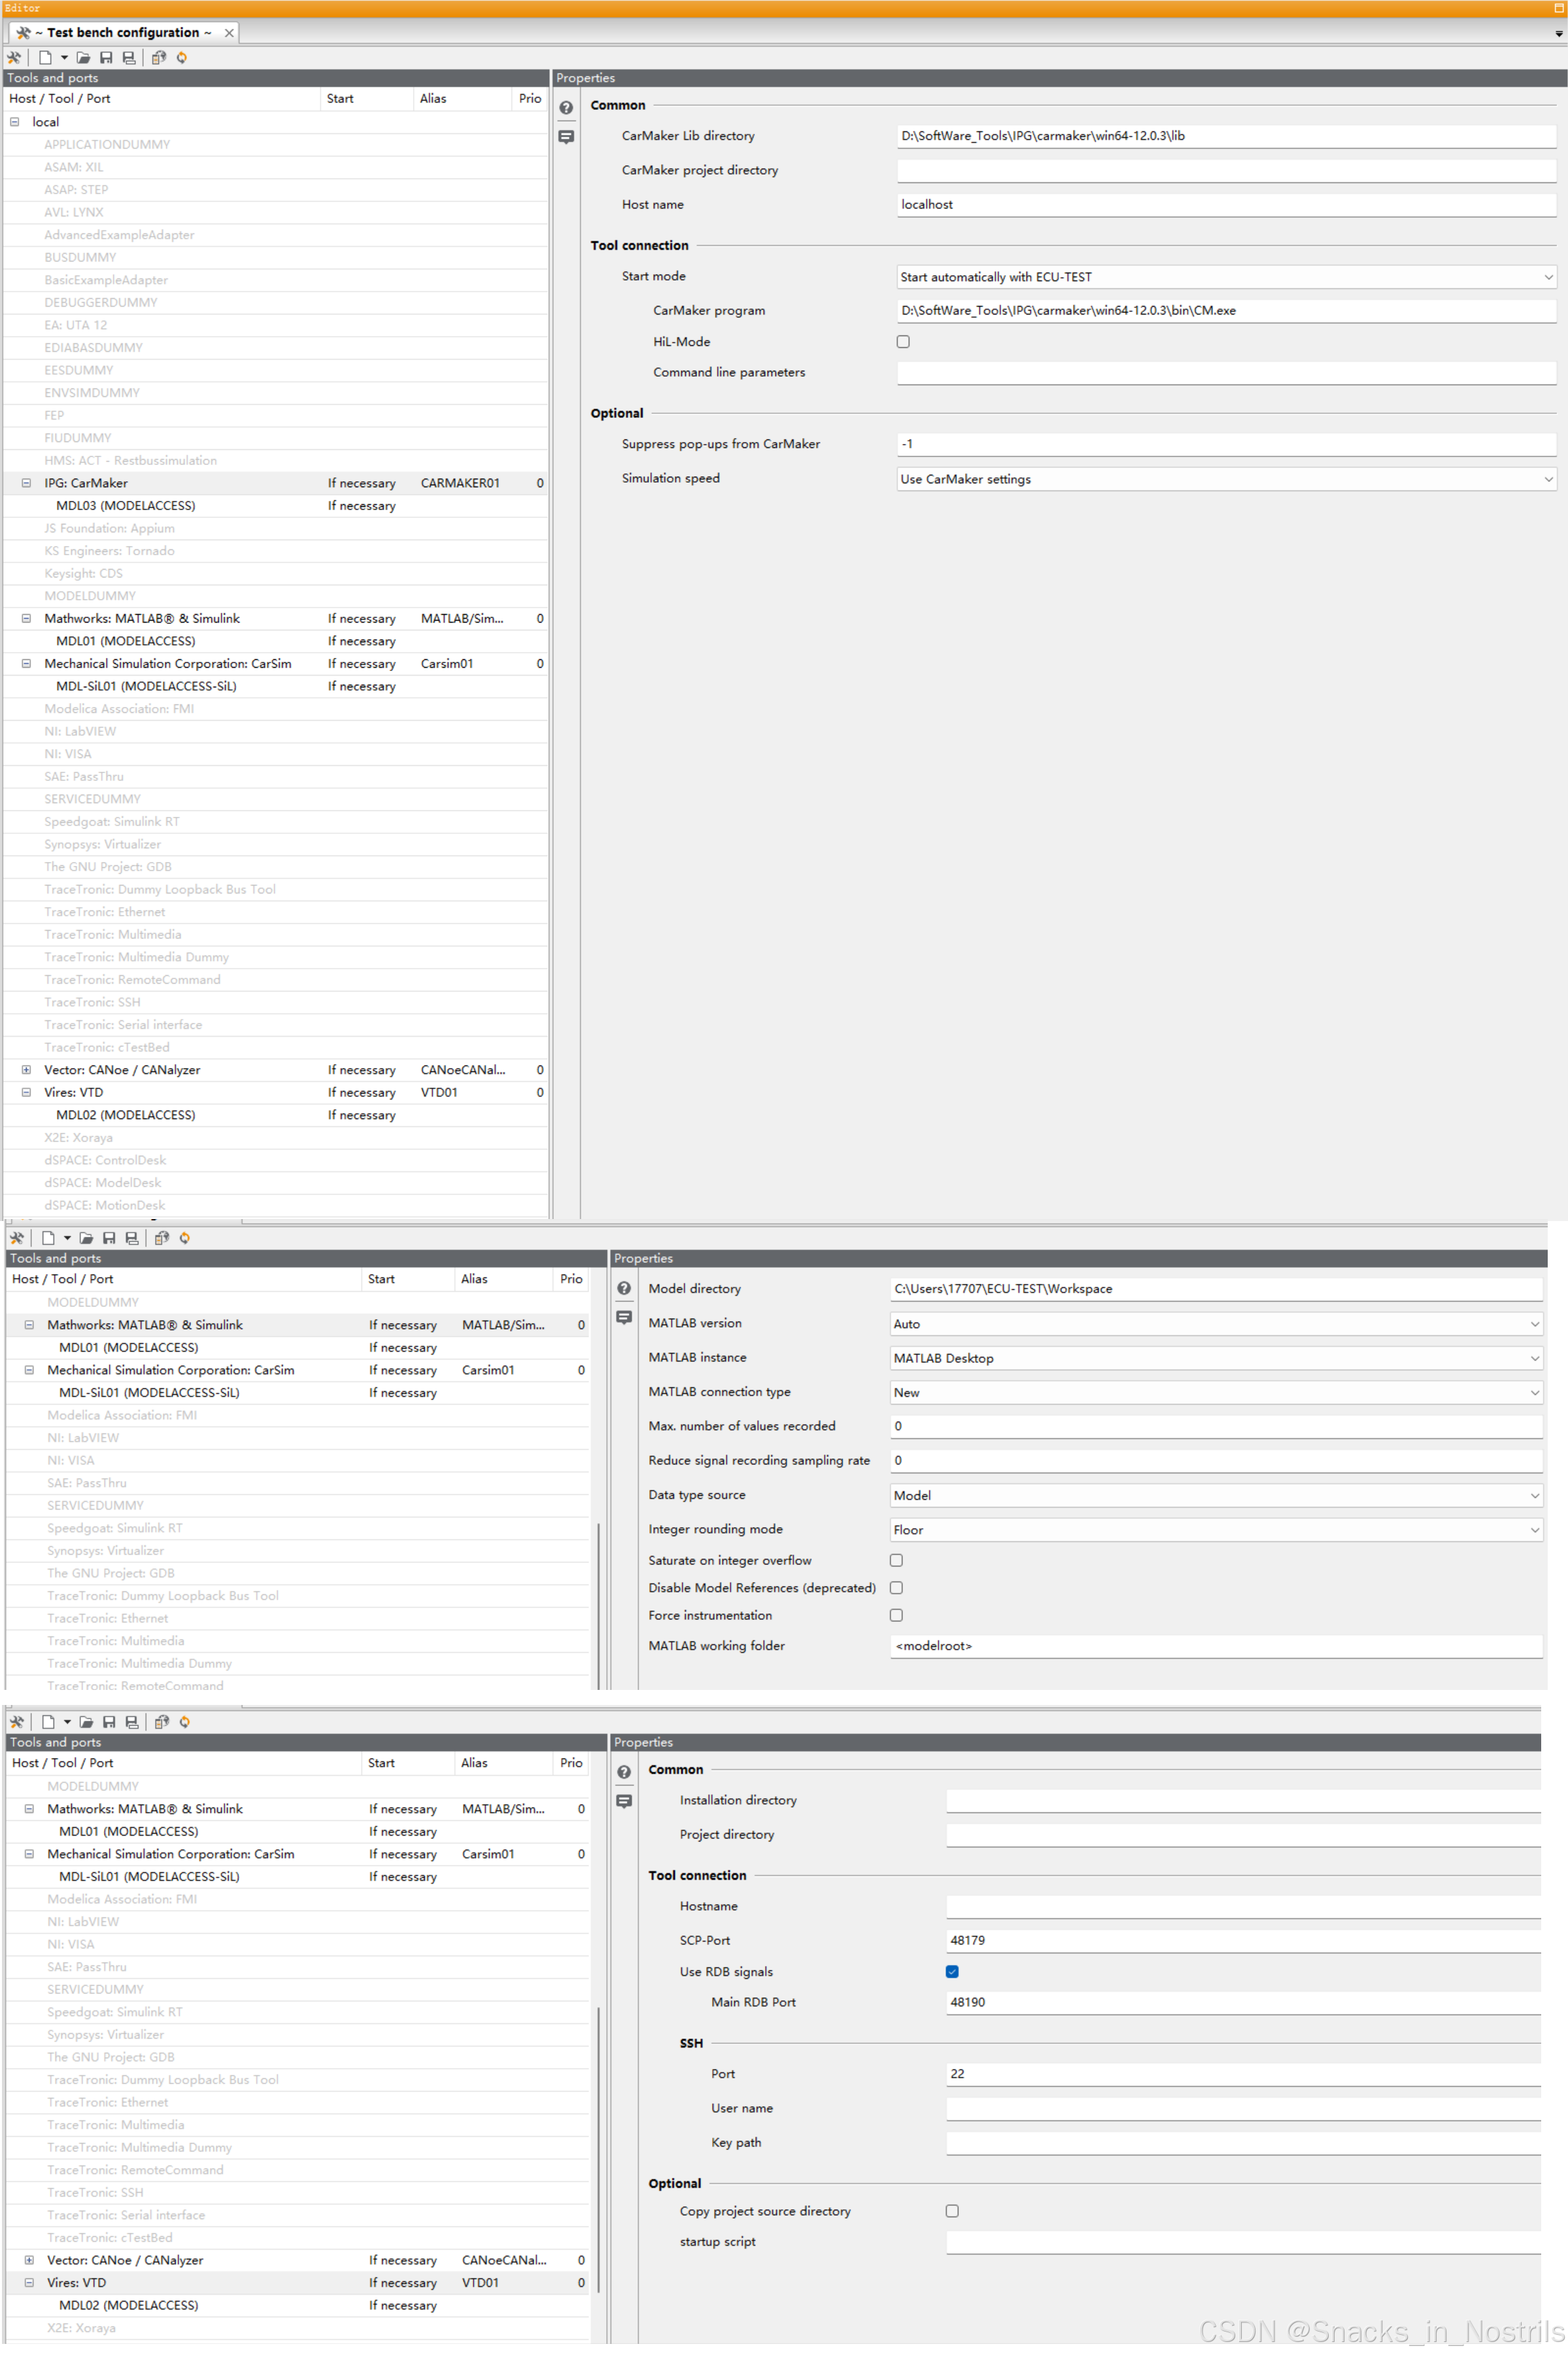This screenshot has width=1568, height=2357.
Task: Click the save-as icon in top toolbar
Action: [129, 58]
